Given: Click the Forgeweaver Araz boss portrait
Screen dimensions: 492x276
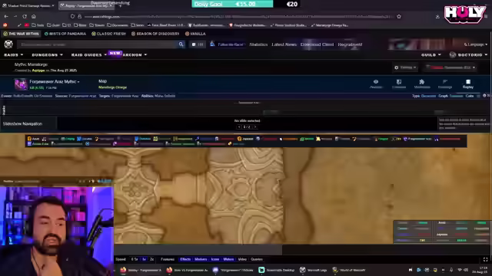Looking at the screenshot, I should (21, 84).
